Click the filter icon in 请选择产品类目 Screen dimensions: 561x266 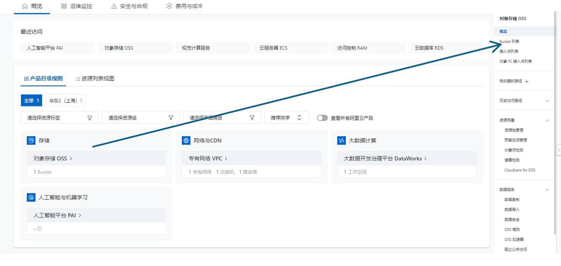coord(252,118)
